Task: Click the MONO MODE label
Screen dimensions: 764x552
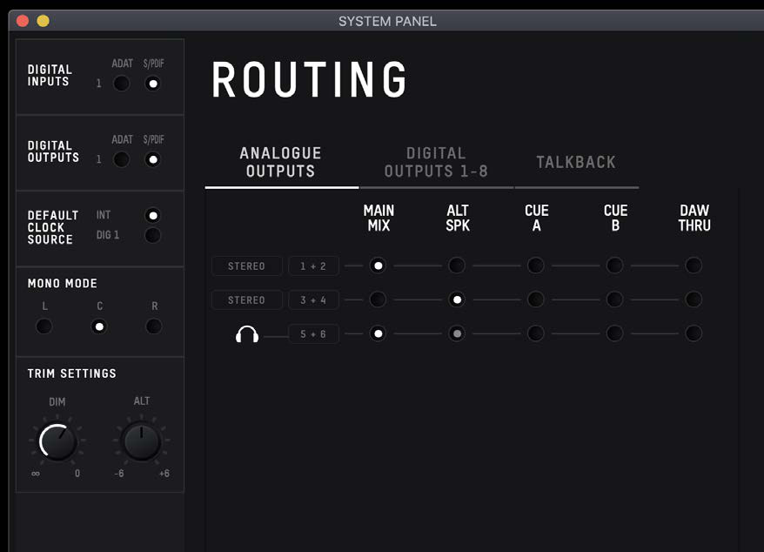Action: tap(63, 283)
